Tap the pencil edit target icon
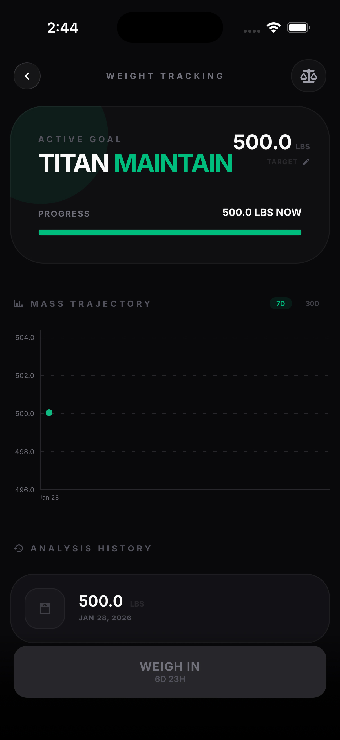Viewport: 340px width, 740px height. click(306, 162)
